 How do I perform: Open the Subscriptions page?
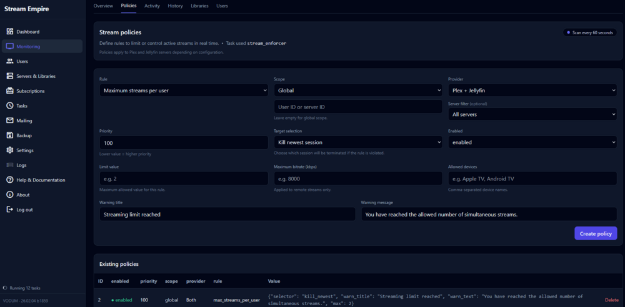42,90
